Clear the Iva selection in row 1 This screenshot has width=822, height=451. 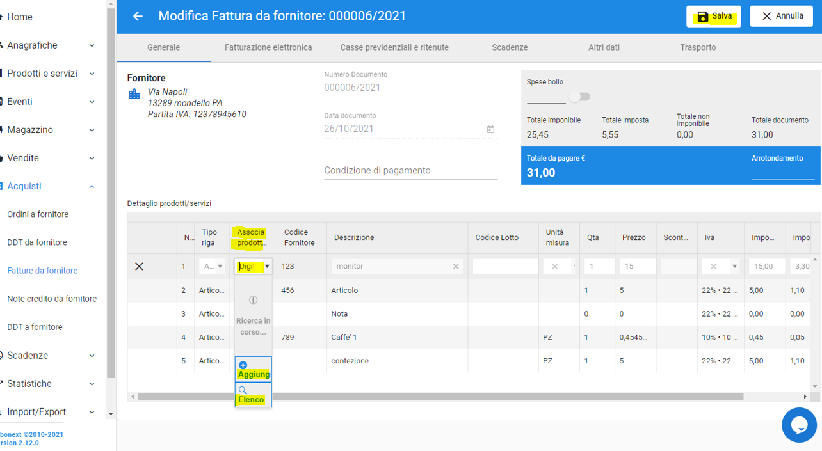(x=713, y=266)
